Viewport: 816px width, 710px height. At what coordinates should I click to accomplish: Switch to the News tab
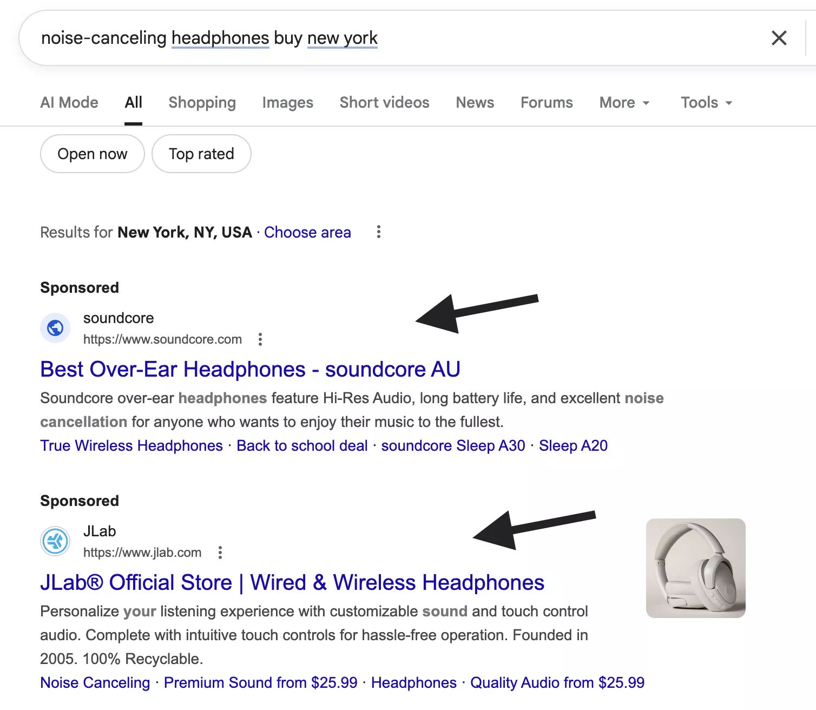coord(475,102)
